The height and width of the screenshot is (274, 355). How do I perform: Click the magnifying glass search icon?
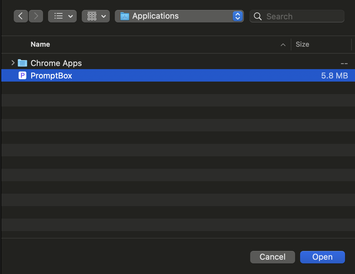click(x=258, y=17)
